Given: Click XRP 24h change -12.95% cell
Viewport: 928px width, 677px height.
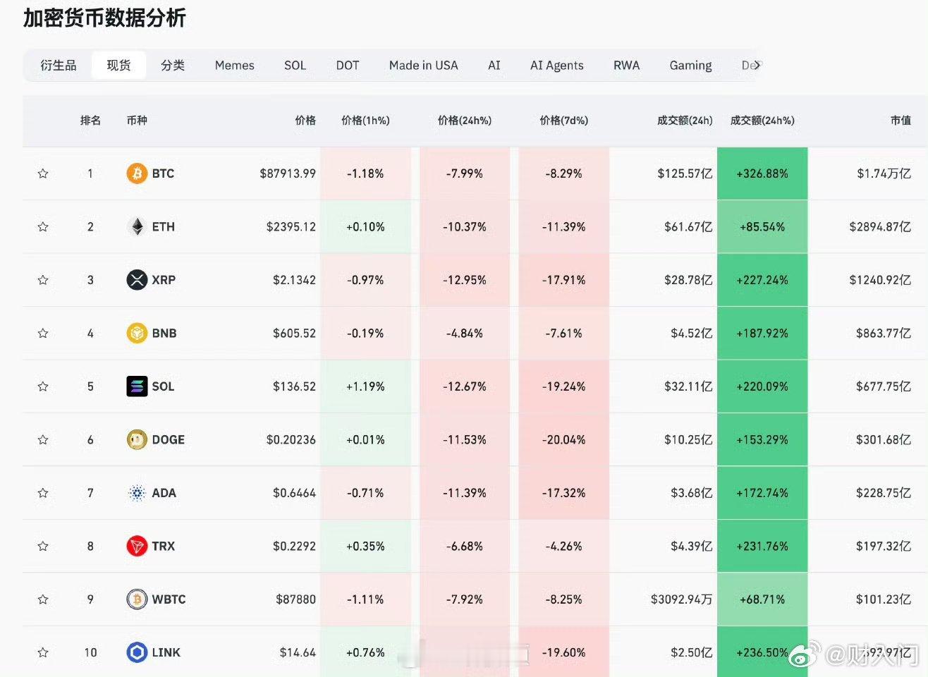Looking at the screenshot, I should 465,280.
